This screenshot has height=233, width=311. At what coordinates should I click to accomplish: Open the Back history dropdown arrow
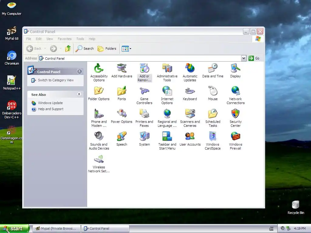tap(45, 49)
